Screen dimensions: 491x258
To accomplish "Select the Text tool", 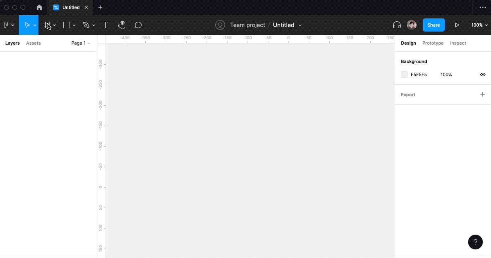I will click(x=105, y=25).
